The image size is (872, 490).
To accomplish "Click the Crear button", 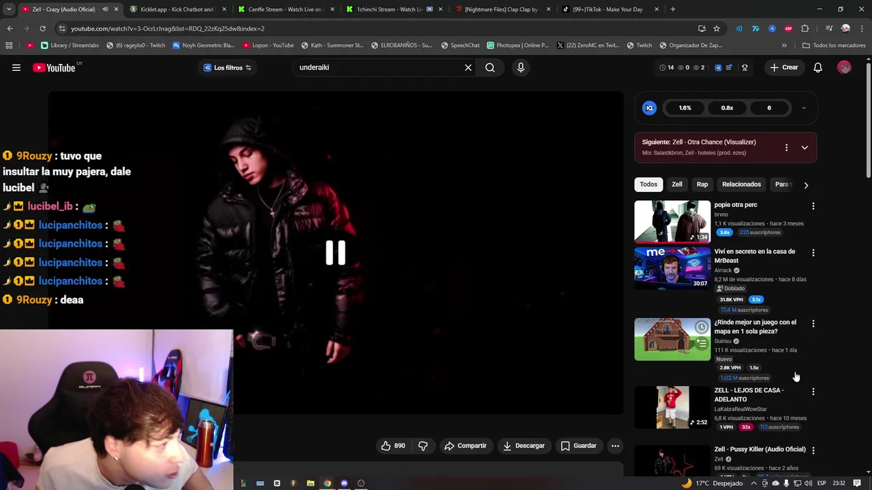I will [x=783, y=67].
